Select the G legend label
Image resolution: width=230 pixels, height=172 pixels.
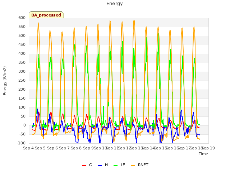pyautogui.click(x=91, y=165)
